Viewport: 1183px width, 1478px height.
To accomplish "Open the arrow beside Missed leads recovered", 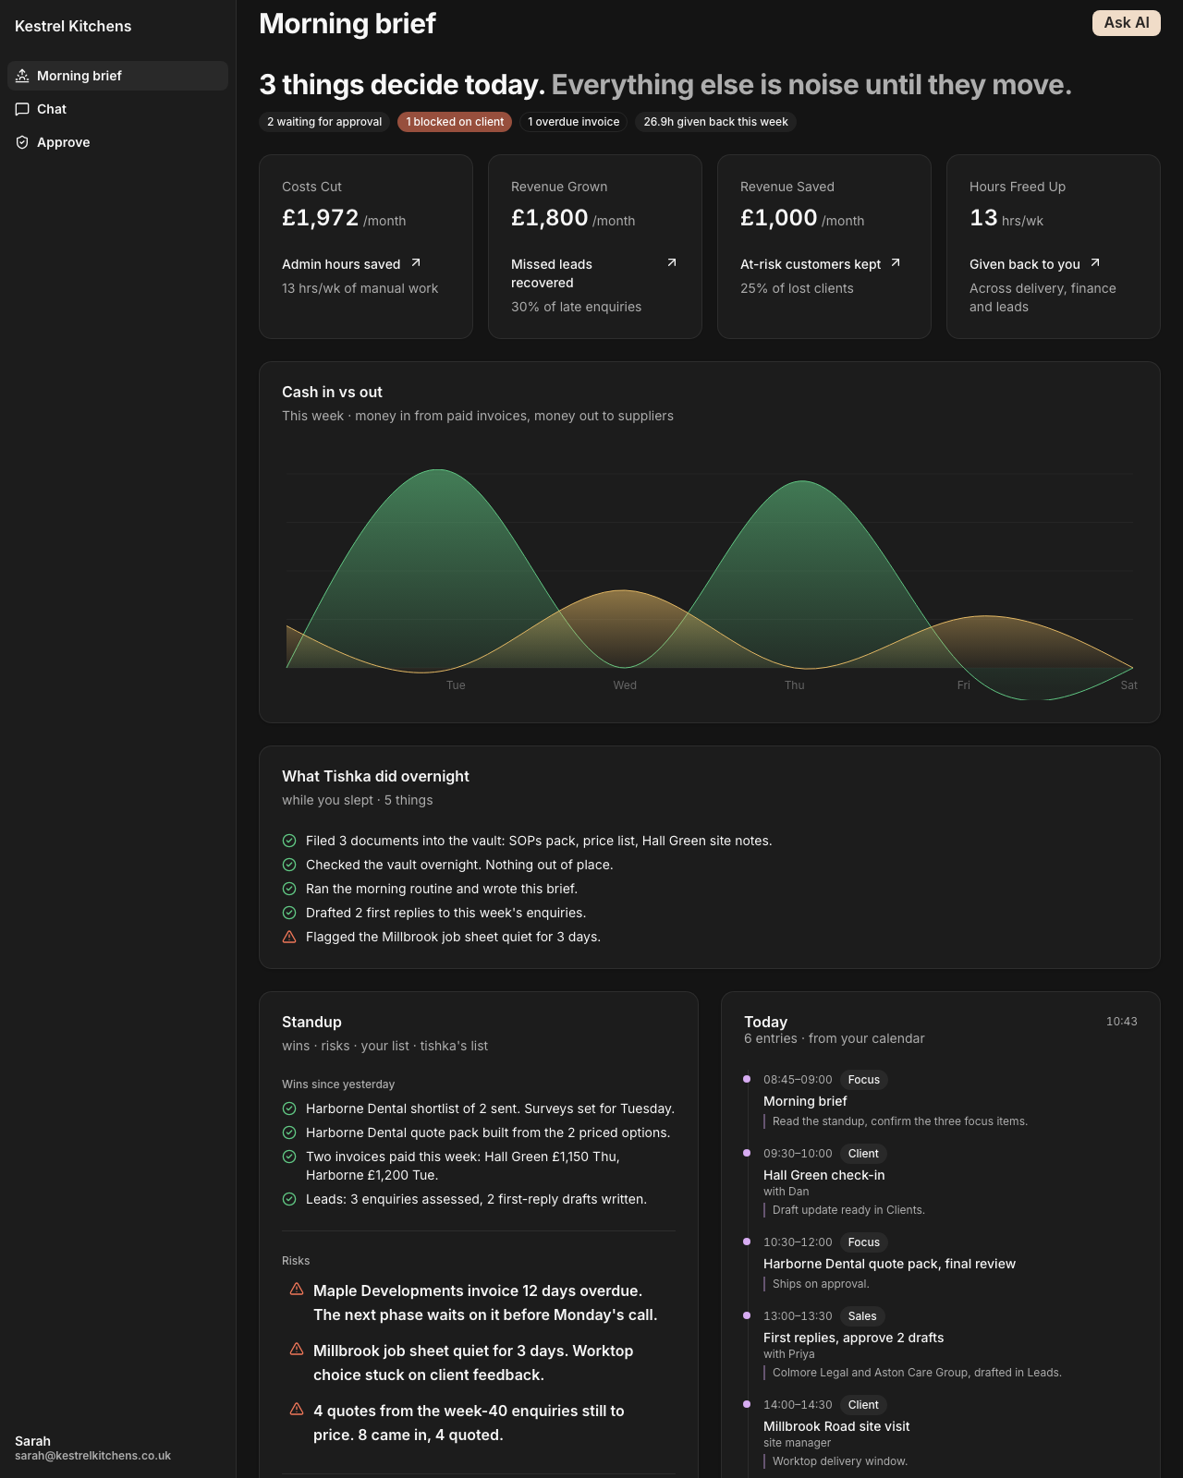I will pyautogui.click(x=672, y=263).
